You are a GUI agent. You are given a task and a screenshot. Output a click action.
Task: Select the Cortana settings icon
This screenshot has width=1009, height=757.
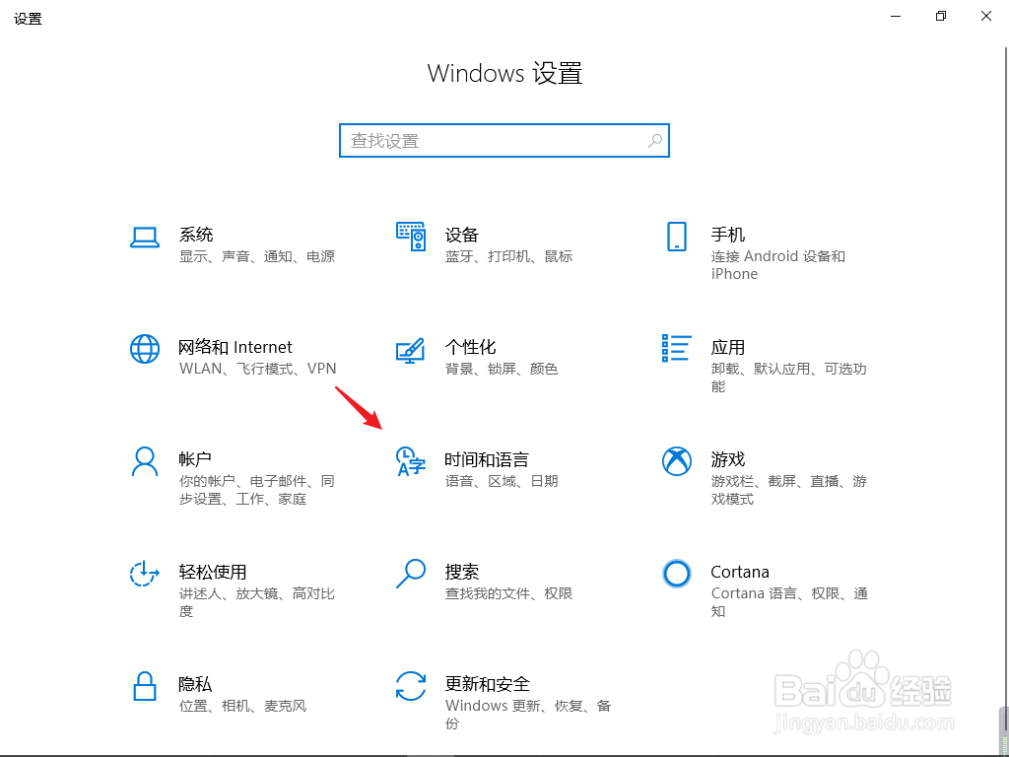point(677,574)
